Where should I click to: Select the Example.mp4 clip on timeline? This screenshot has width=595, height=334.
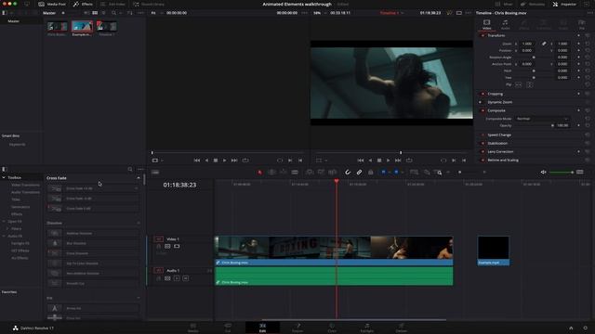tap(493, 250)
